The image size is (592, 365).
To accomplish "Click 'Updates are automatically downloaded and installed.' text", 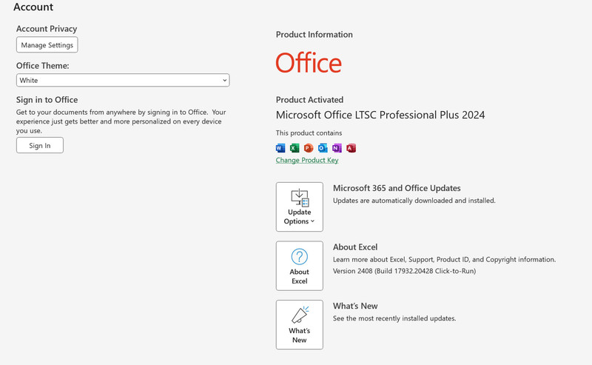I will point(414,201).
